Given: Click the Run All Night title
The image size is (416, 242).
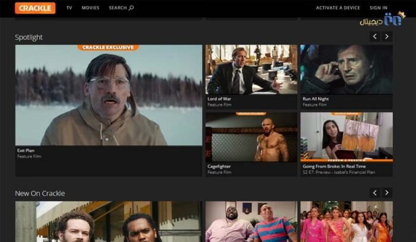Looking at the screenshot, I should point(316,99).
